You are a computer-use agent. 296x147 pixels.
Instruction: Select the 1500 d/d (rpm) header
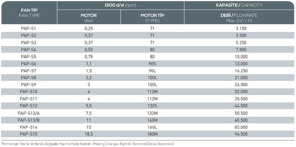coord(120,5)
